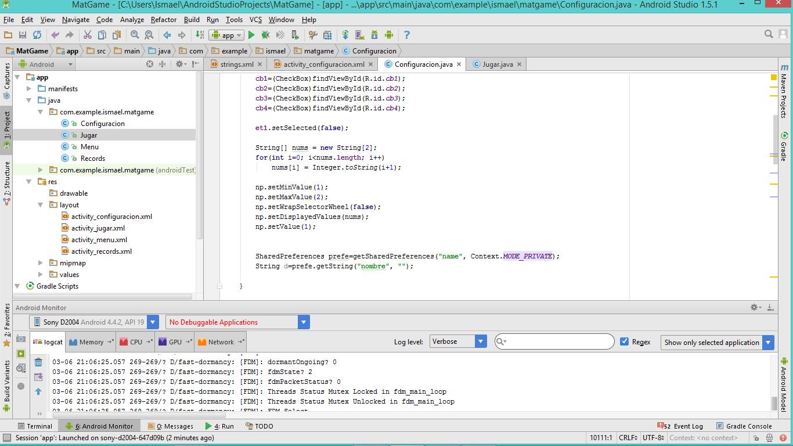Click the logcat horizontal scrollbar

pyautogui.click(x=139, y=415)
